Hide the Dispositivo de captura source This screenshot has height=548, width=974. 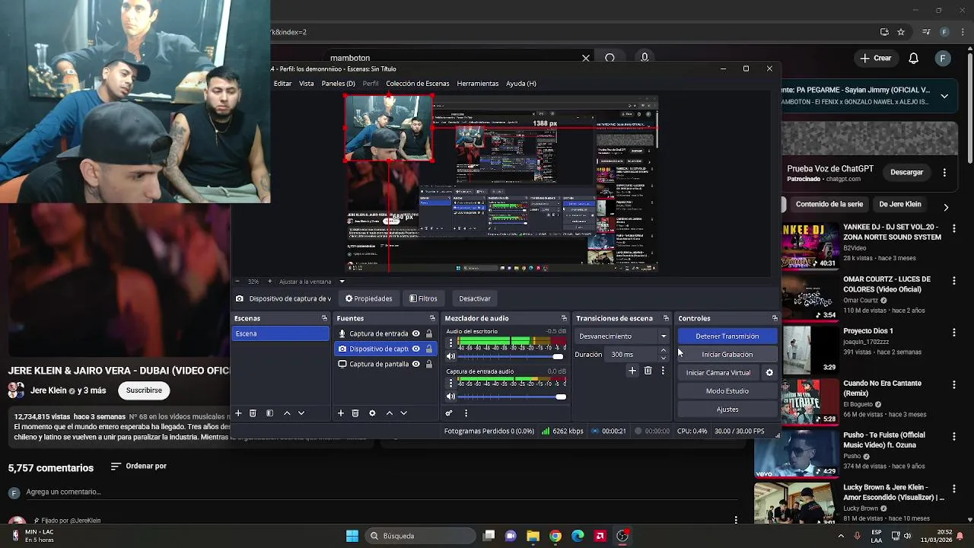[415, 349]
